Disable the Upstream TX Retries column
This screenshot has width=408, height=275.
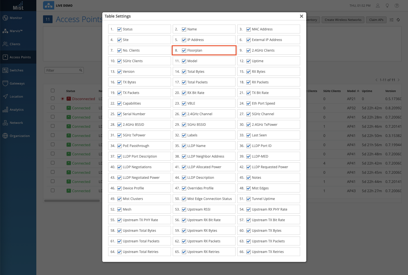(x=248, y=252)
